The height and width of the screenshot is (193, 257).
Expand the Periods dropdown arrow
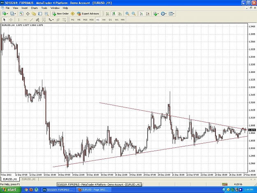point(166,14)
